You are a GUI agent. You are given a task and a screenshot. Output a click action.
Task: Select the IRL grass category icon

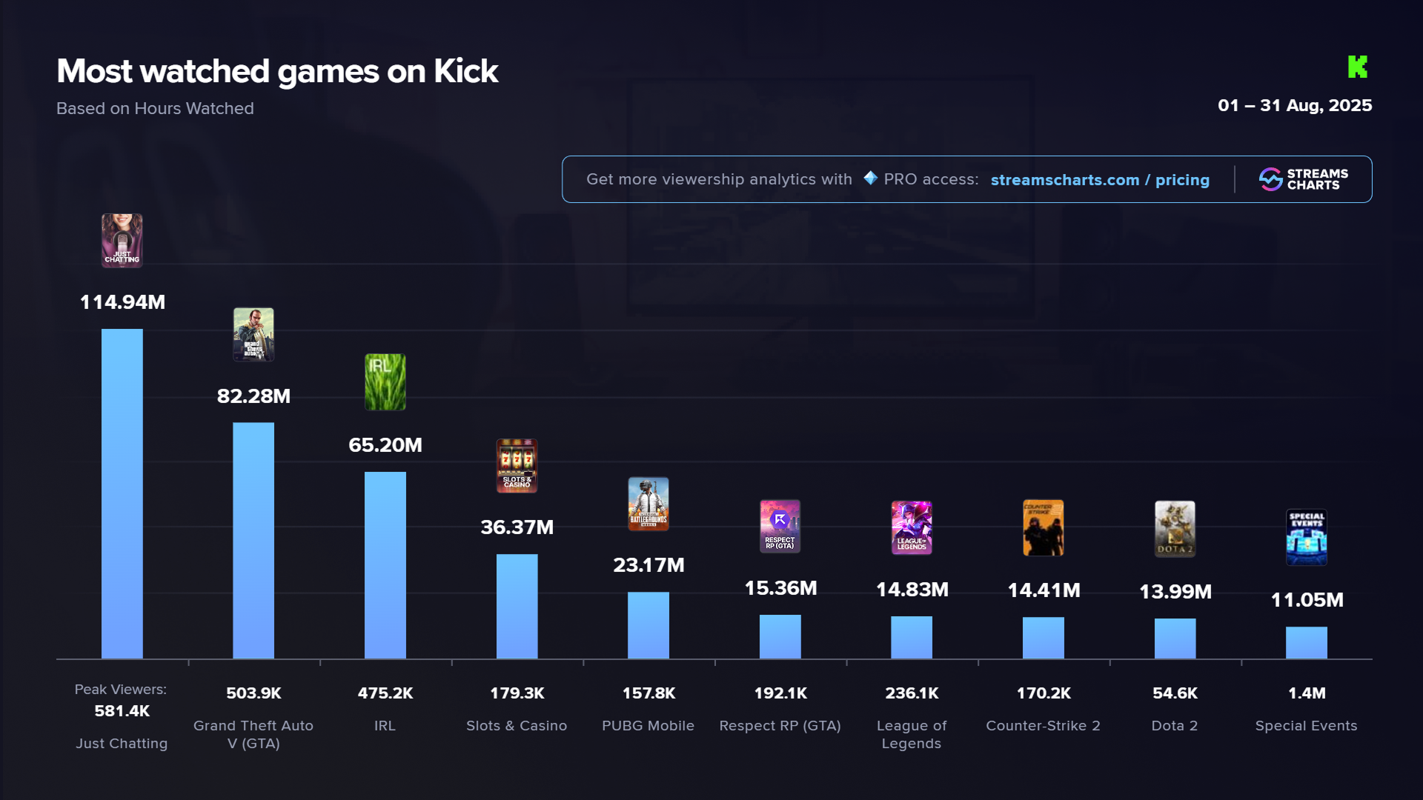point(385,381)
